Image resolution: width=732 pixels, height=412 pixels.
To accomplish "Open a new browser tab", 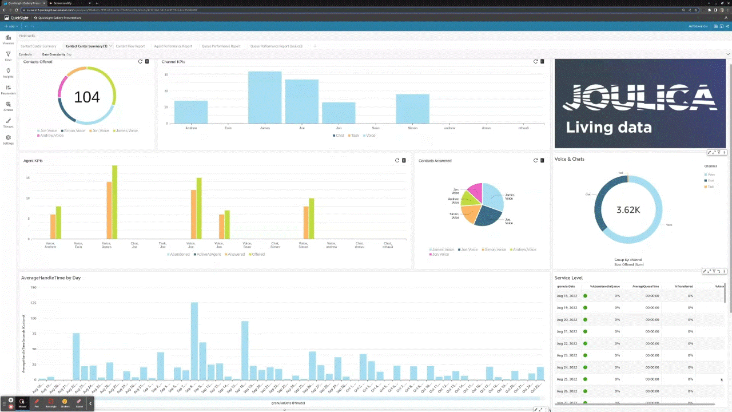I will [x=97, y=3].
